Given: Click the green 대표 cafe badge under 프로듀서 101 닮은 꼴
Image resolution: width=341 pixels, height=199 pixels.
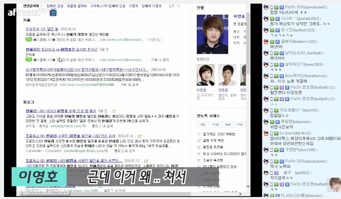Looking at the screenshot, I should click(29, 39).
